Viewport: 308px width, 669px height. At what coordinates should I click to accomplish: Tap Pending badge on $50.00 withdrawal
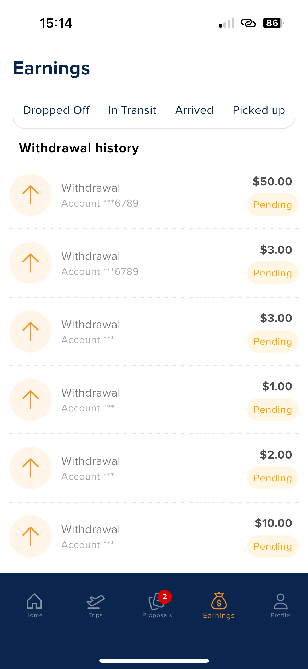click(273, 205)
